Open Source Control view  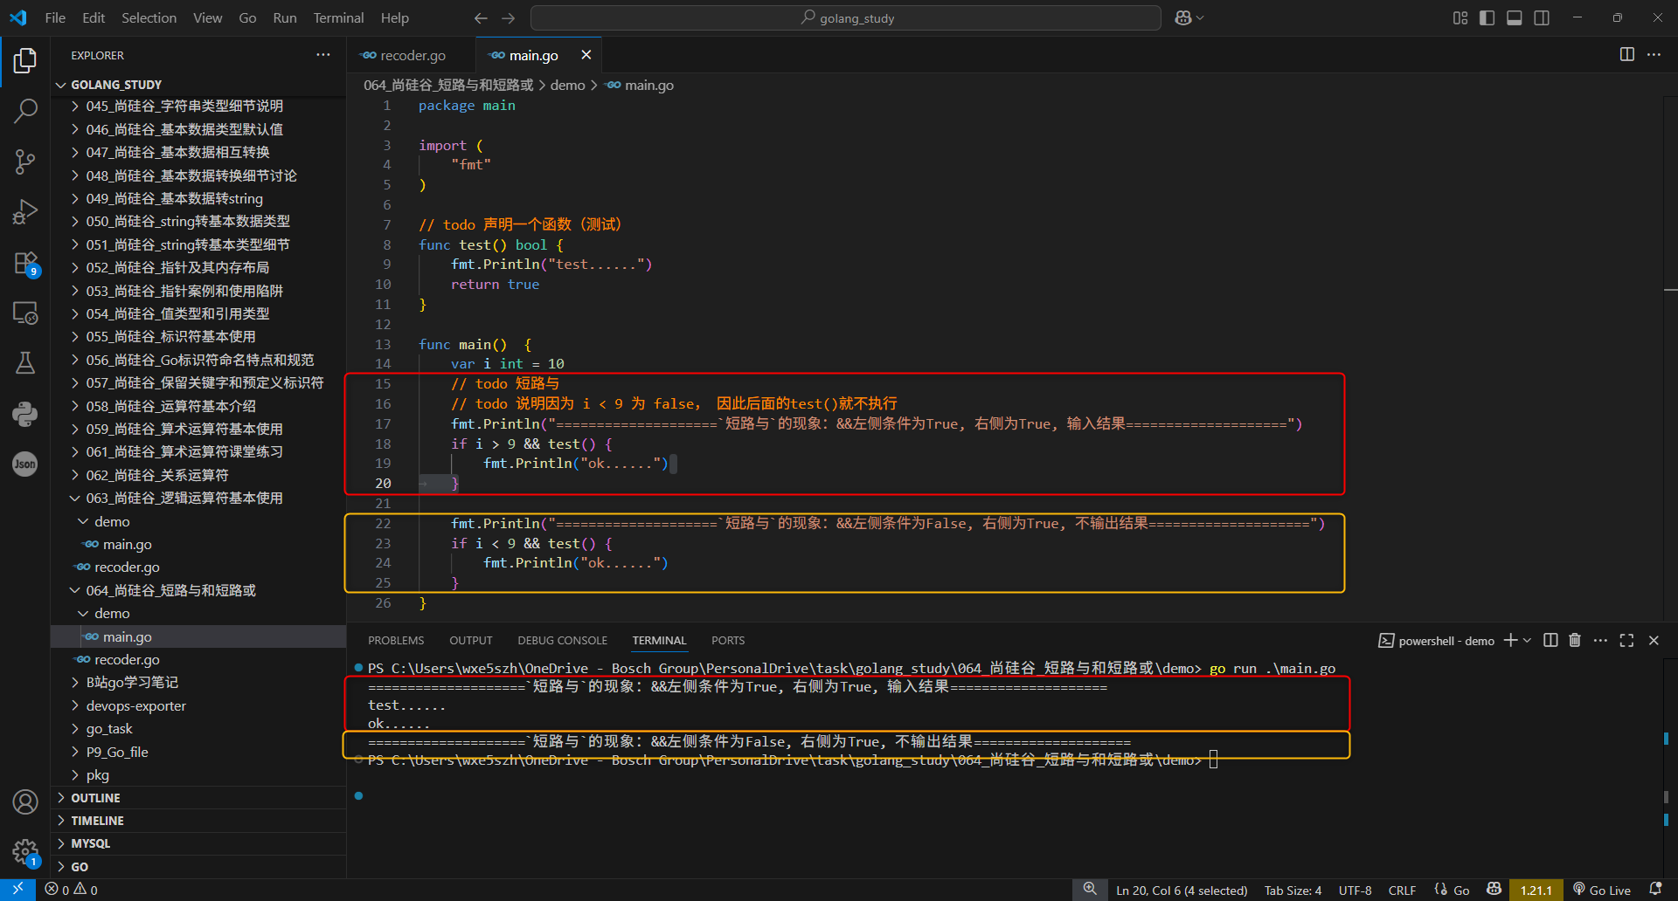[25, 162]
